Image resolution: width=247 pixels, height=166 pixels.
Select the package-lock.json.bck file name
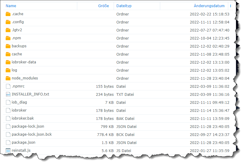[x=32, y=134]
